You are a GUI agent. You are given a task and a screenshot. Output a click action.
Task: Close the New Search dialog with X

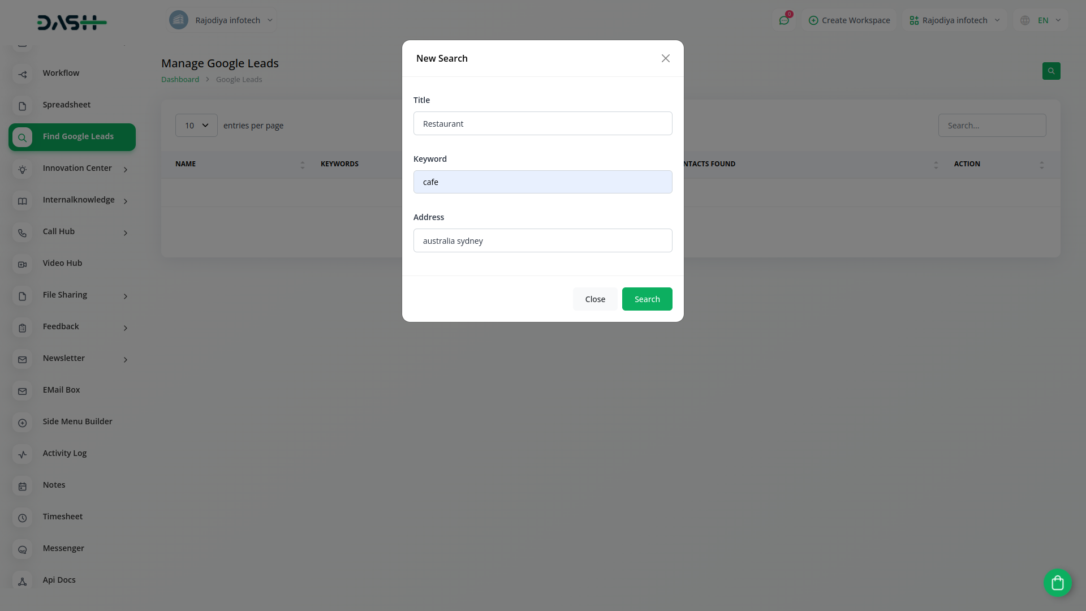tap(665, 58)
